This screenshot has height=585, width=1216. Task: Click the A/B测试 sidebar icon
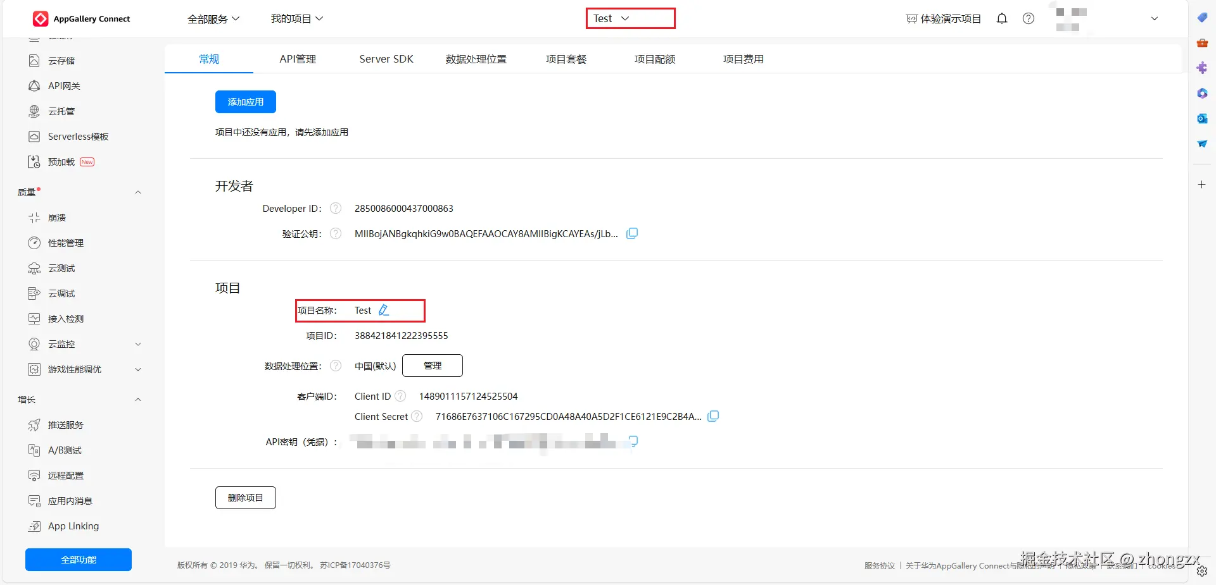34,450
